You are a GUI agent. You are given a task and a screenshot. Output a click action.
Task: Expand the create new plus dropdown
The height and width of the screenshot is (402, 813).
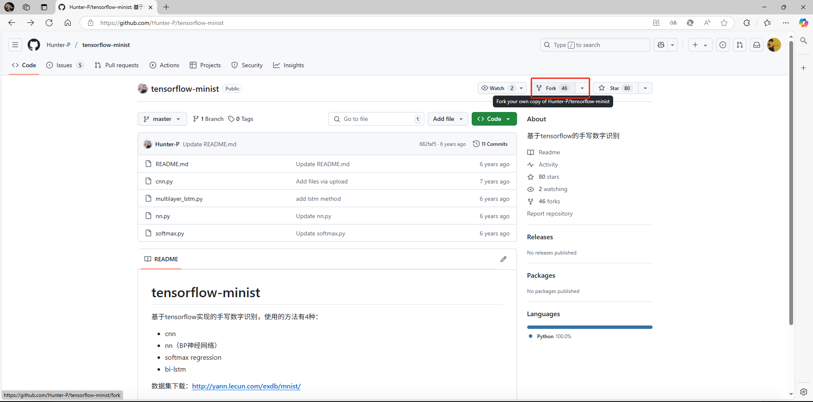[700, 45]
